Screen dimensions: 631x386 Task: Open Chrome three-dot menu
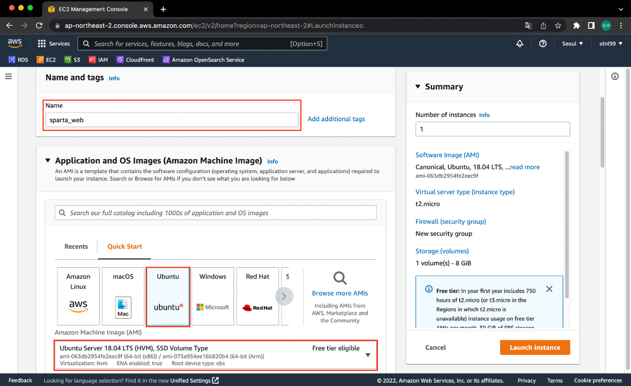(x=621, y=25)
